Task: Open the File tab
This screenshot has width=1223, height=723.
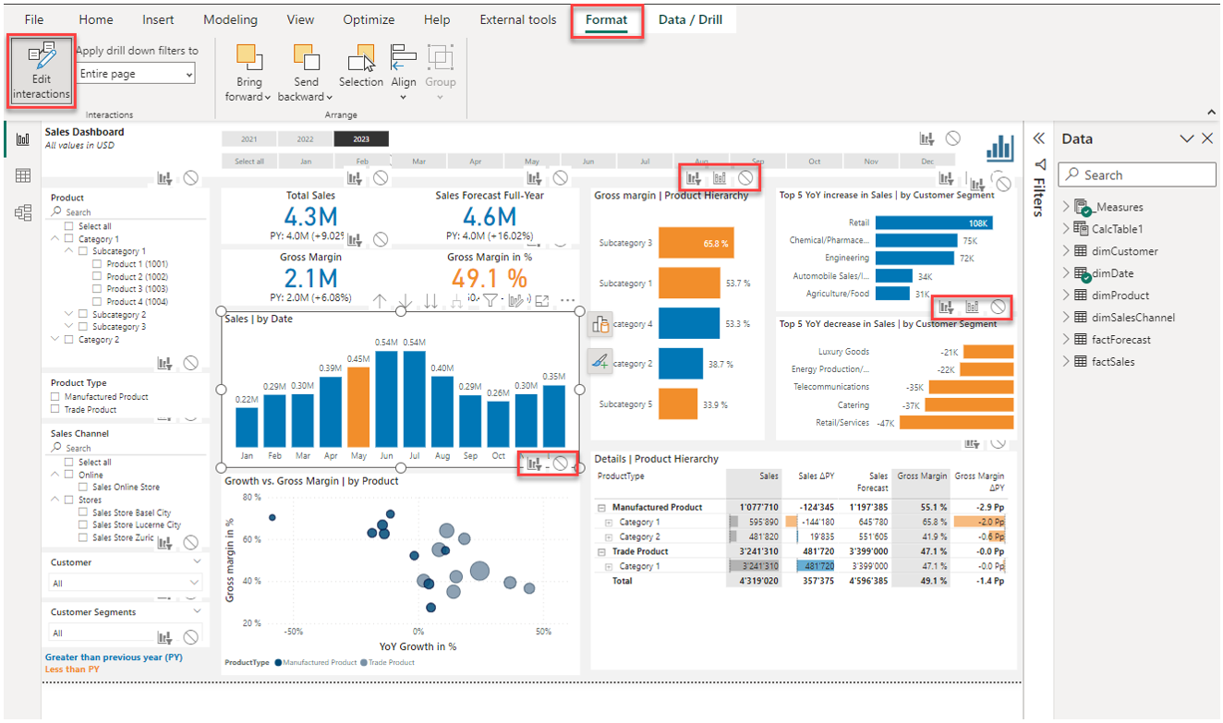Action: click(x=34, y=19)
